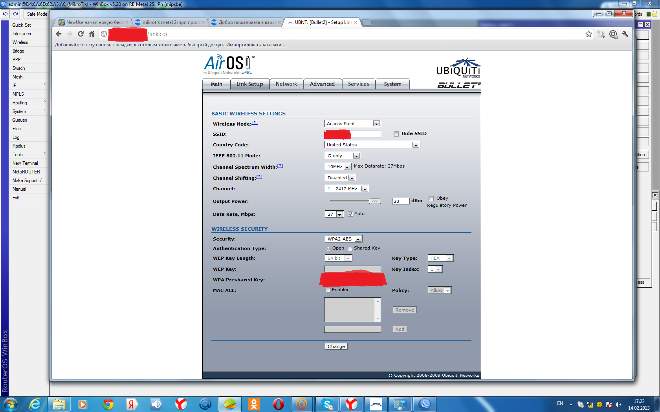Open new browser tab button

[x=367, y=22]
